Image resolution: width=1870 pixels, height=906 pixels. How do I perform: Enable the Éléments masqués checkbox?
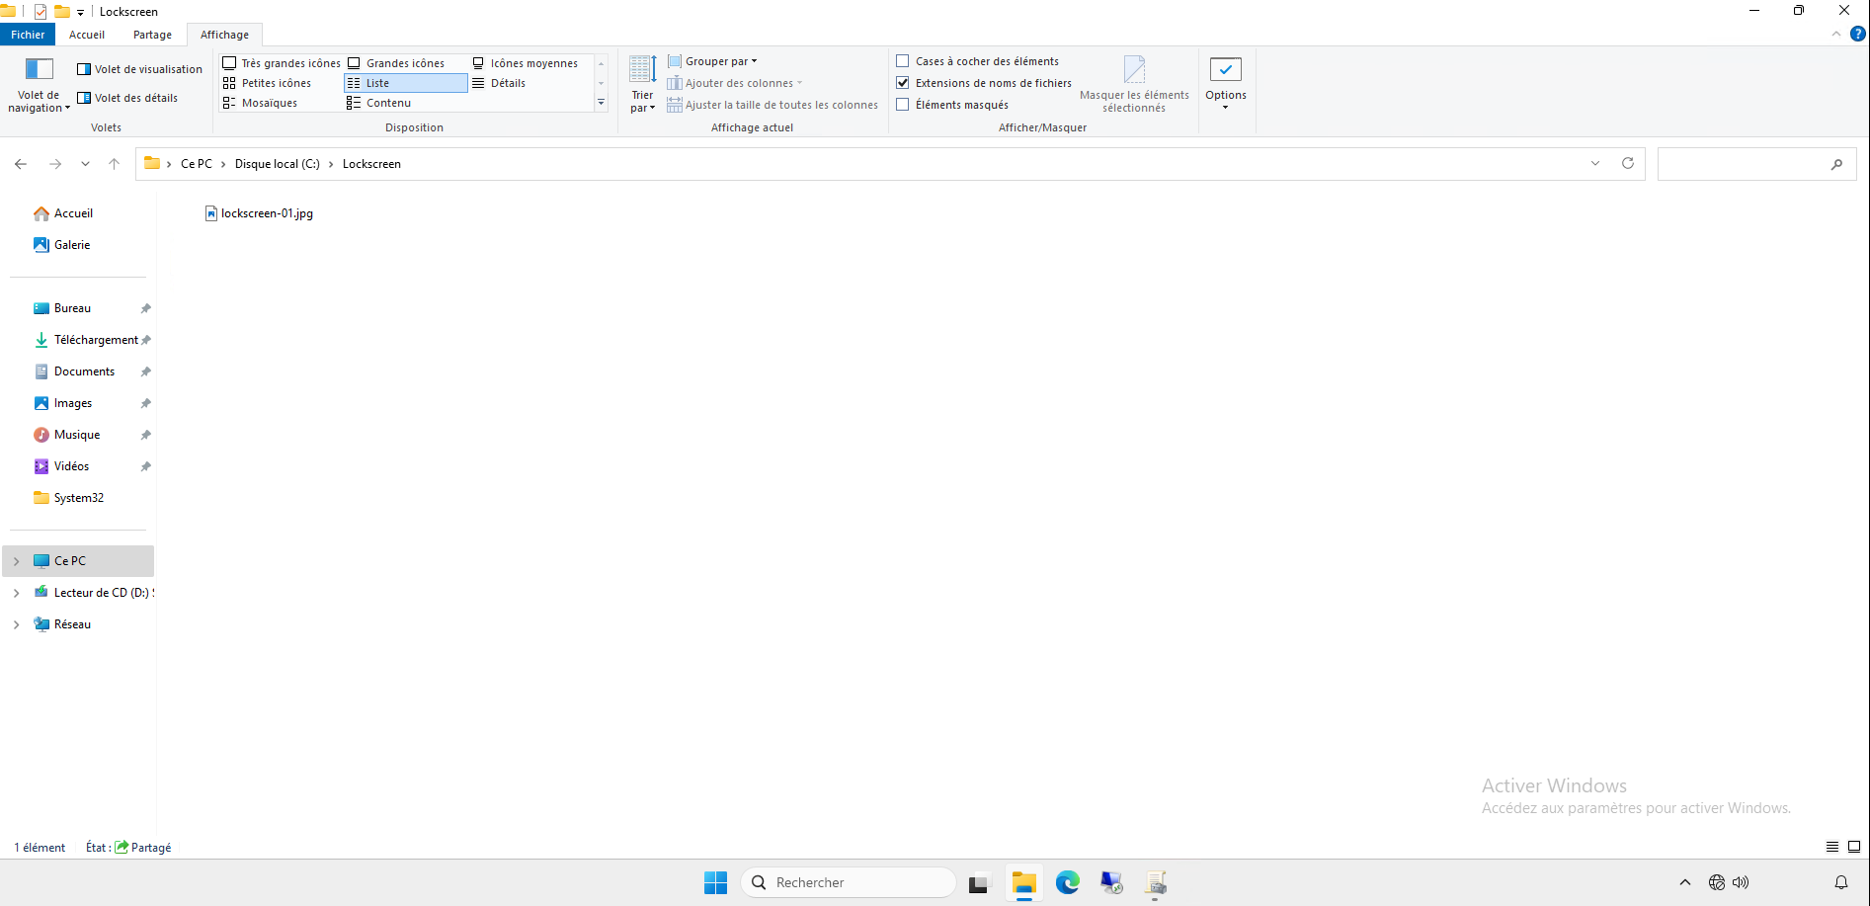903,105
